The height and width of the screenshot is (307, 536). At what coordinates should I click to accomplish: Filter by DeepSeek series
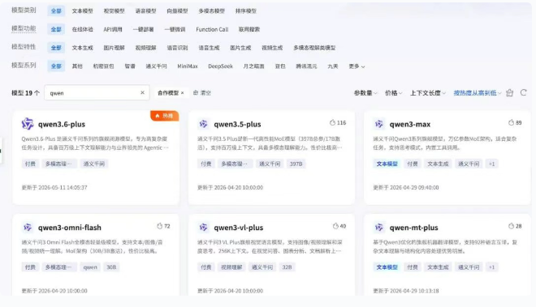pos(220,66)
